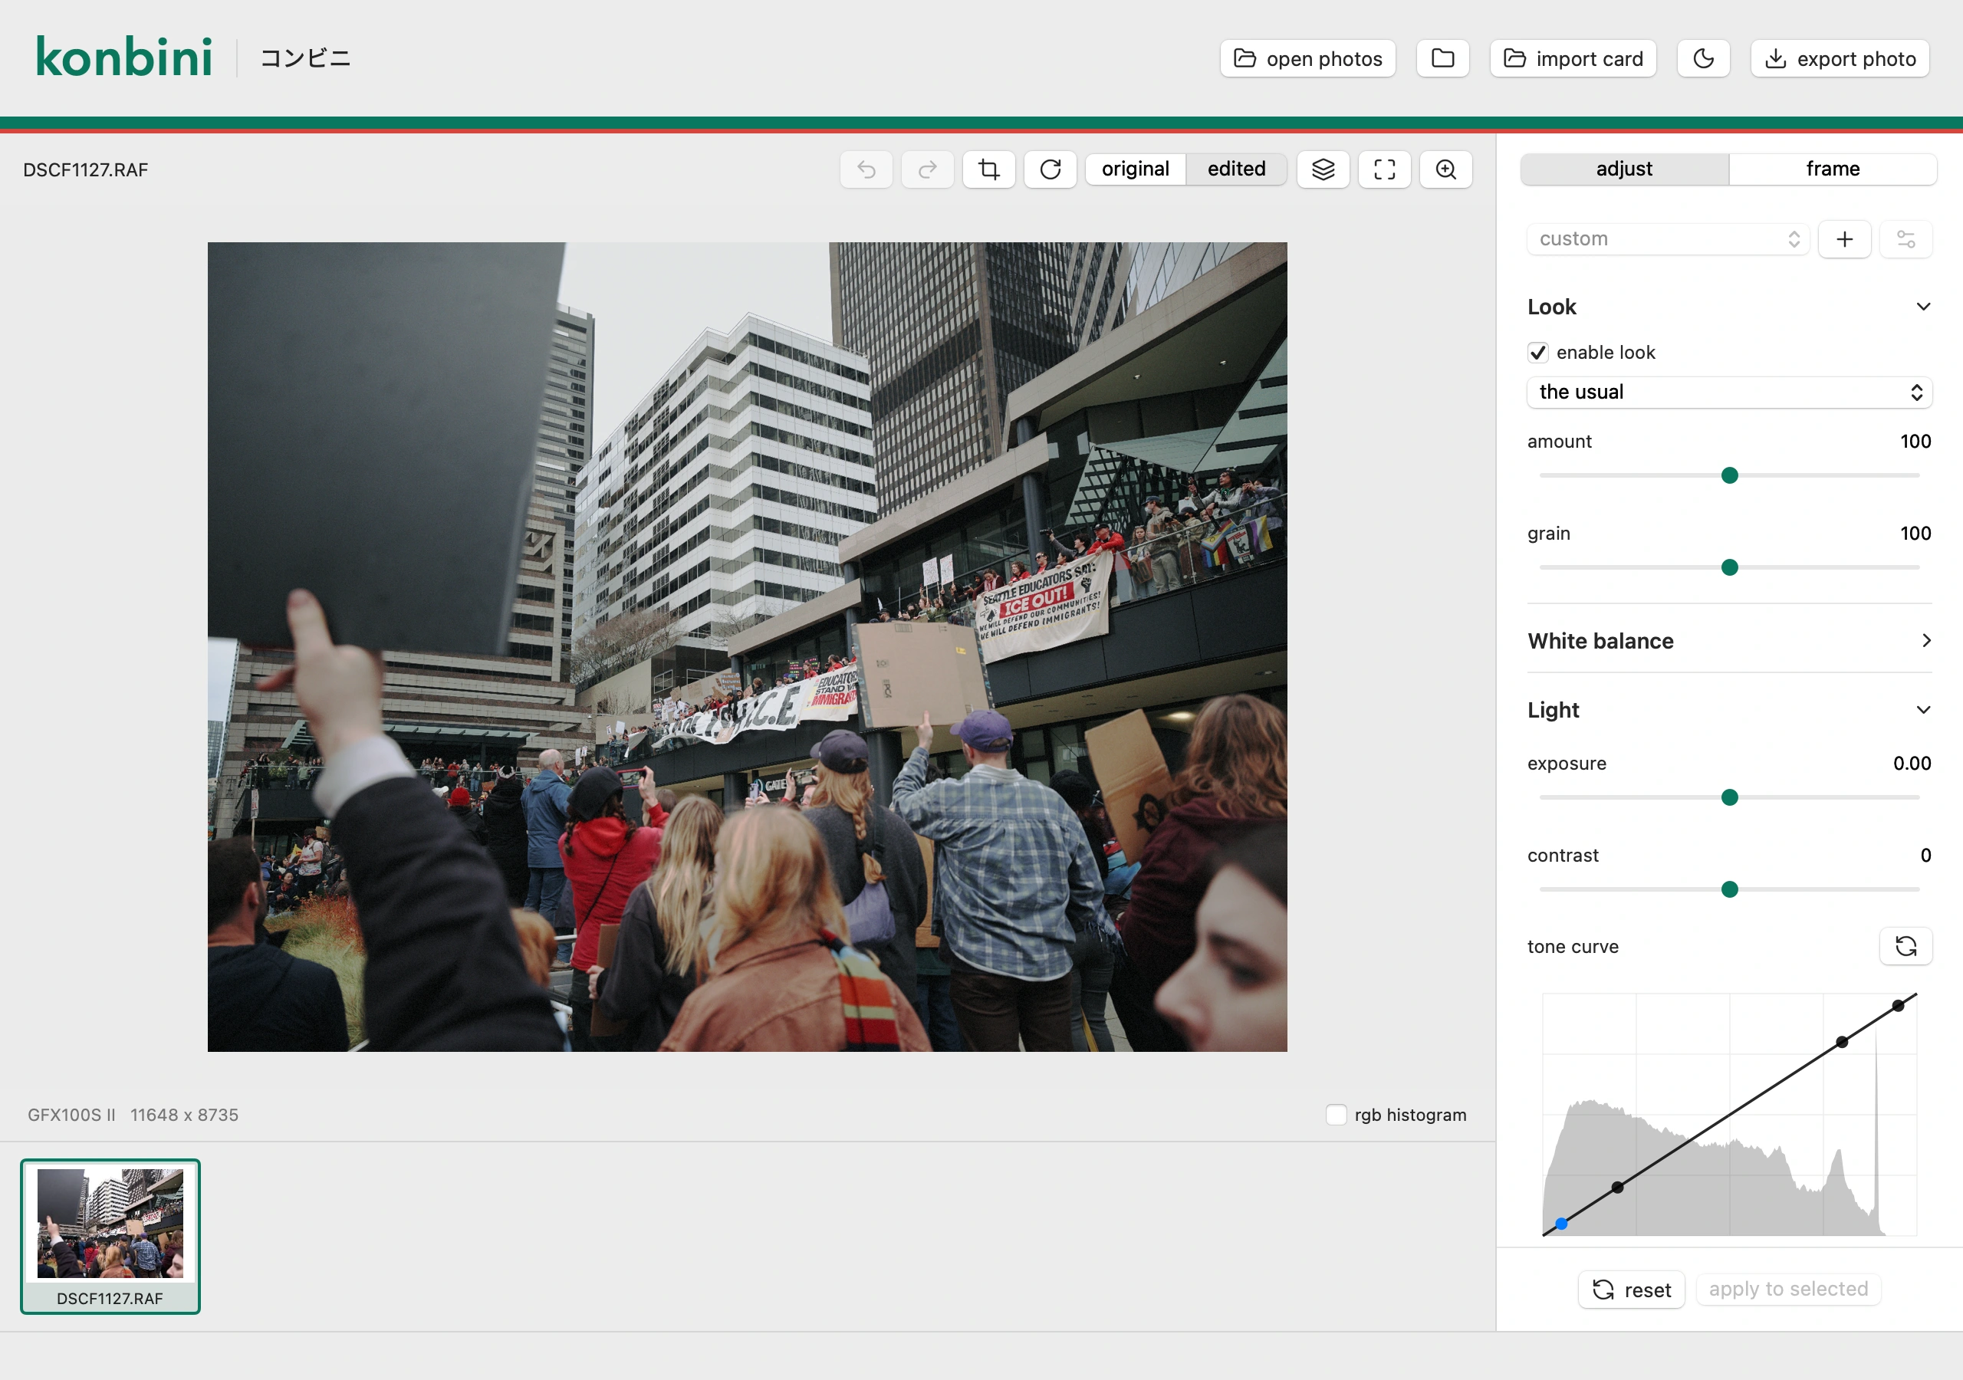Switch to the adjust tab
Image resolution: width=1963 pixels, height=1380 pixels.
point(1624,169)
